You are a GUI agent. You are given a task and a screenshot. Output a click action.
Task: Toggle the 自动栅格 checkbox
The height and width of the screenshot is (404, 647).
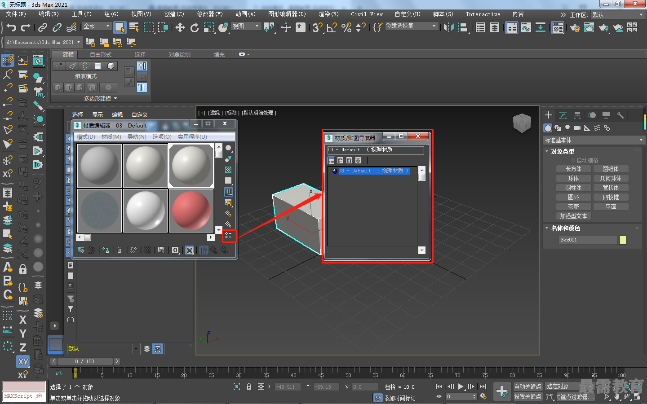[x=573, y=160]
